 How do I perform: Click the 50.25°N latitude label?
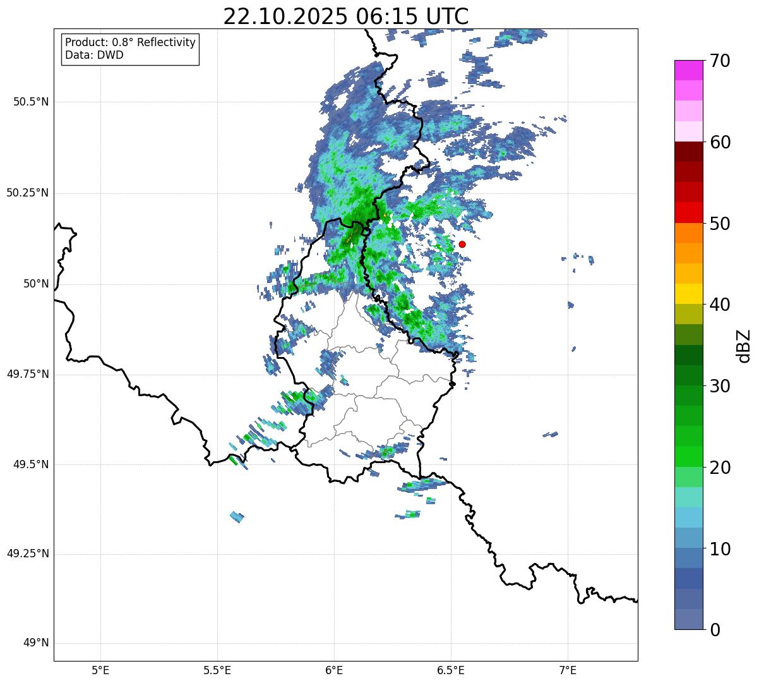tap(28, 193)
